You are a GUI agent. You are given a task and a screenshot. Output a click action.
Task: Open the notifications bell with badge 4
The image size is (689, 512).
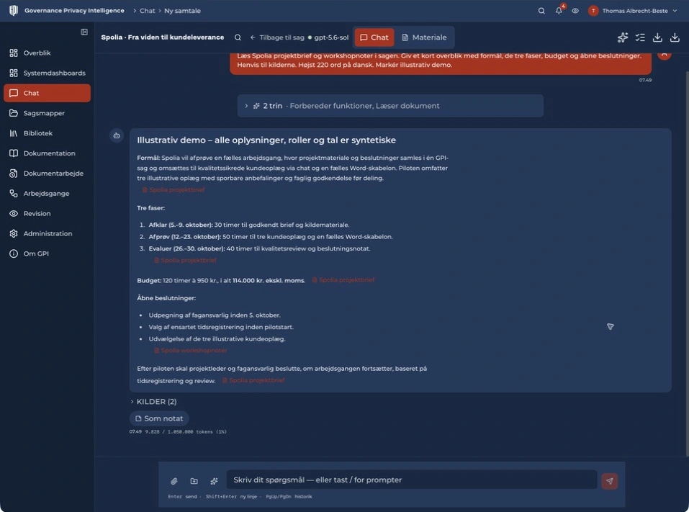[x=559, y=11]
